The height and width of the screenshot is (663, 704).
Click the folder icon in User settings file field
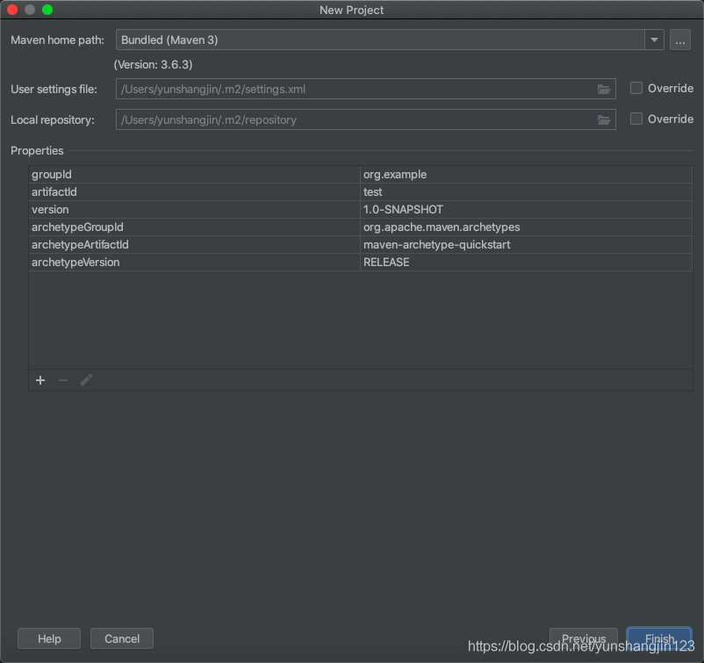click(x=603, y=89)
